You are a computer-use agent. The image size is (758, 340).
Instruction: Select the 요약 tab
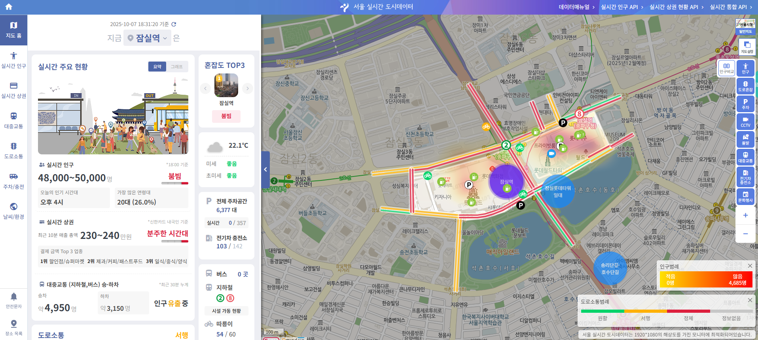tap(157, 67)
